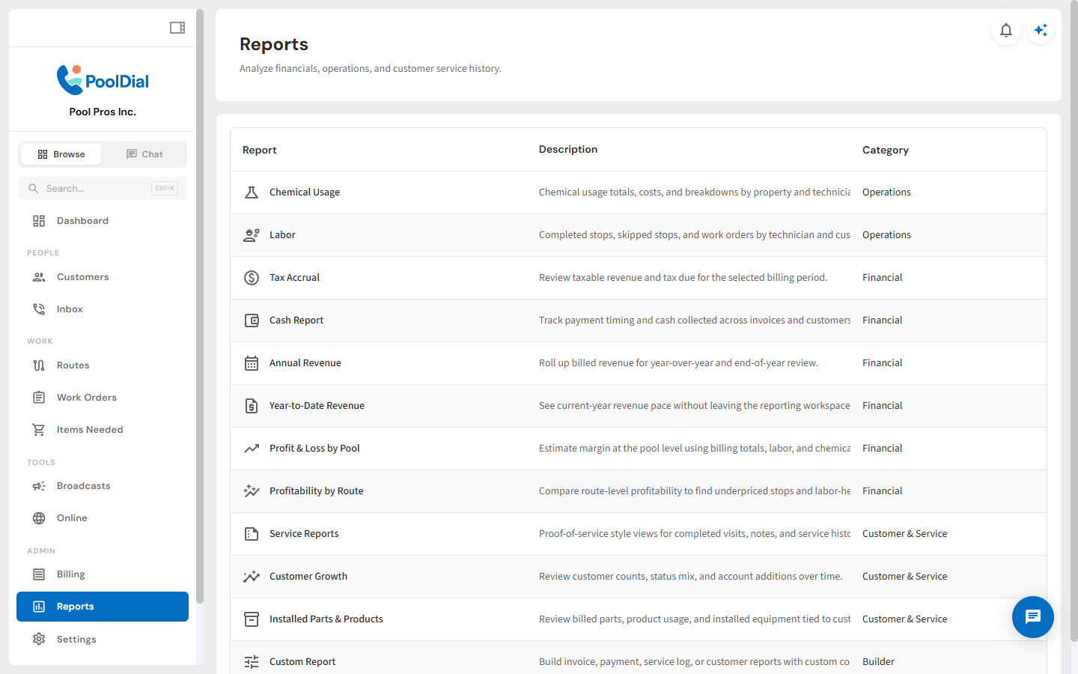Viewport: 1078px width, 674px height.
Task: Click the Customers people icon
Action: (x=39, y=277)
